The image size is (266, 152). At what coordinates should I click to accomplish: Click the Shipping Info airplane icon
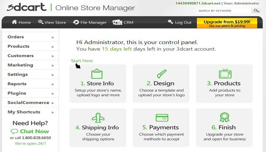tap(98, 117)
